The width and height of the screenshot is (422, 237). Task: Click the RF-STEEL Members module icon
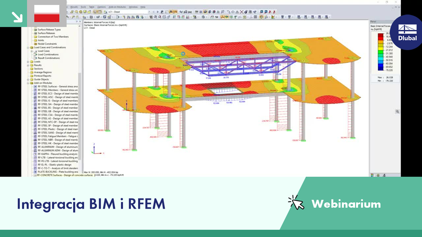pyautogui.click(x=35, y=90)
